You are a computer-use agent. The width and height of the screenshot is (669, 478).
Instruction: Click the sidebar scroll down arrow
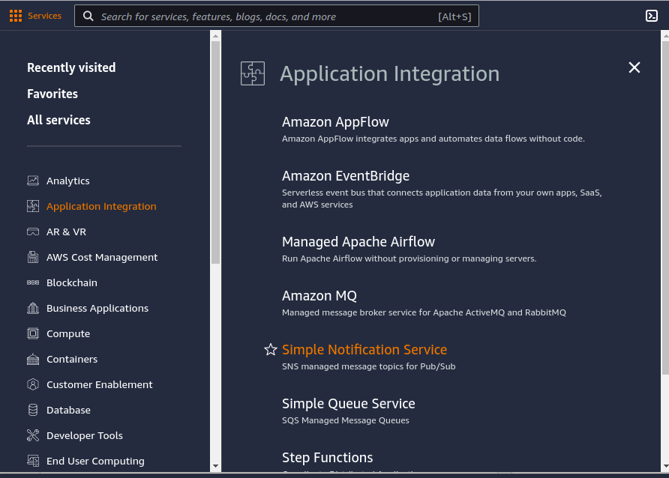(215, 466)
